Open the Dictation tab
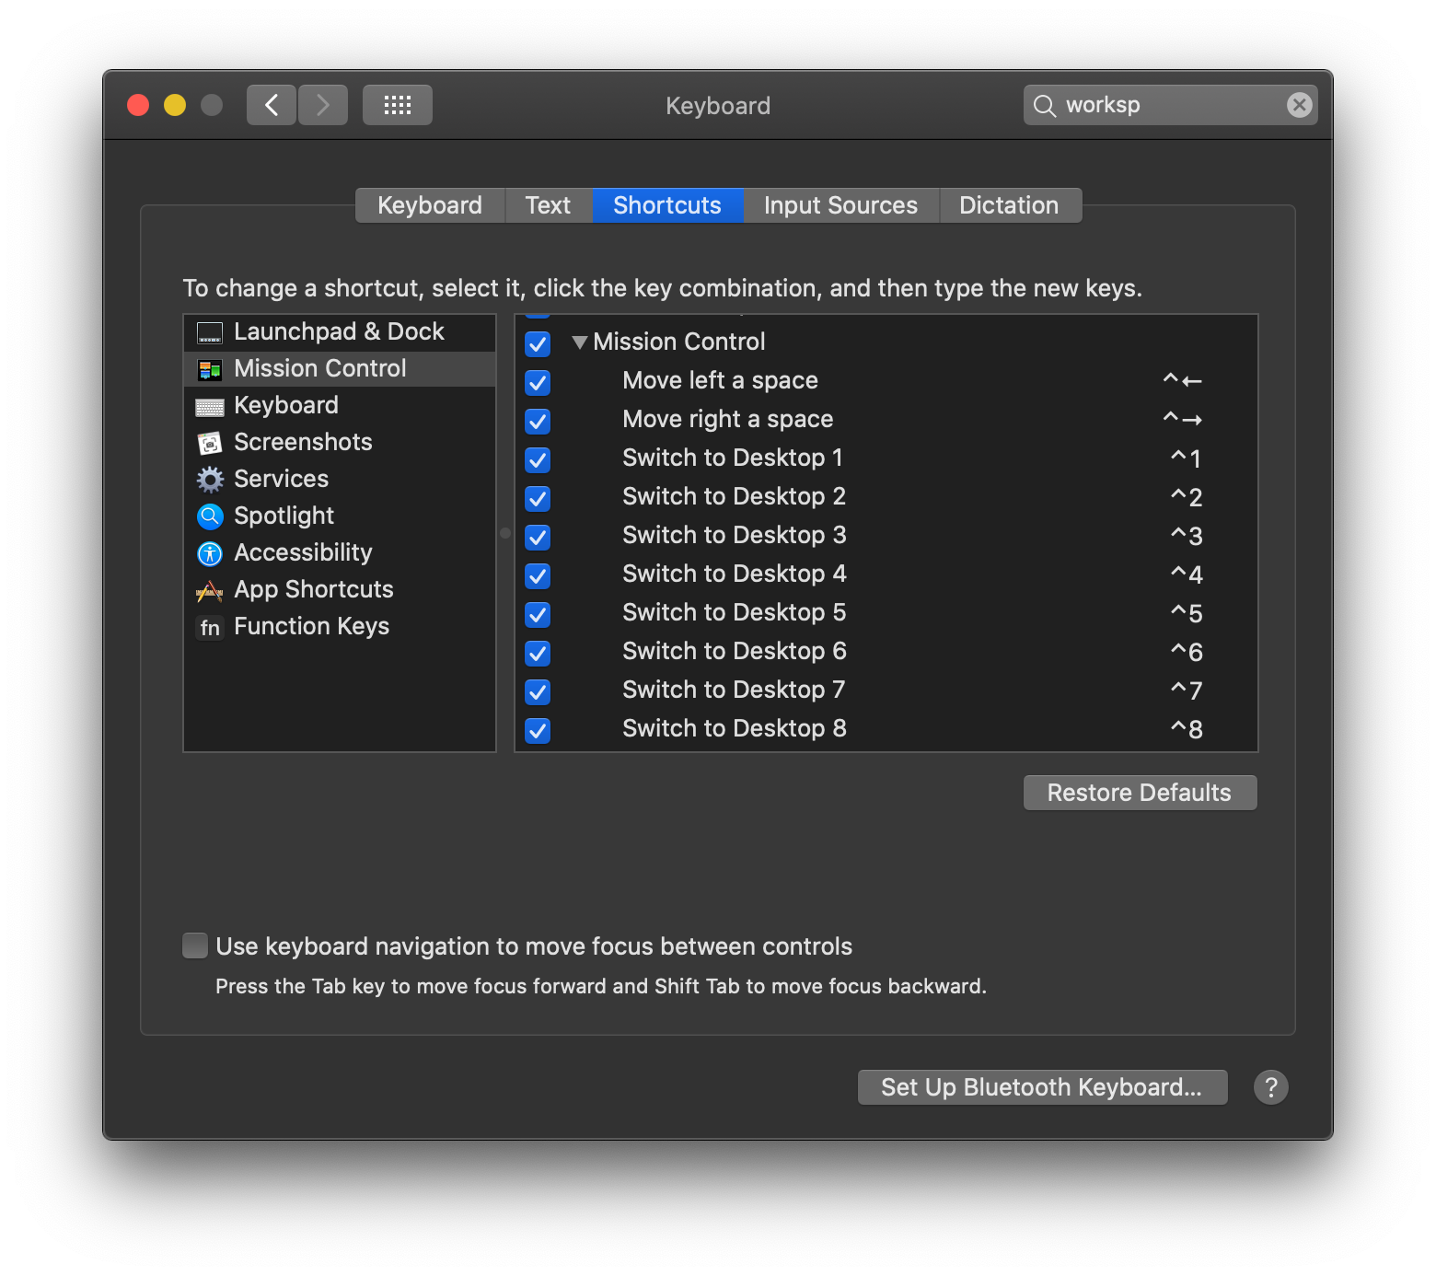The image size is (1436, 1276). click(1009, 205)
